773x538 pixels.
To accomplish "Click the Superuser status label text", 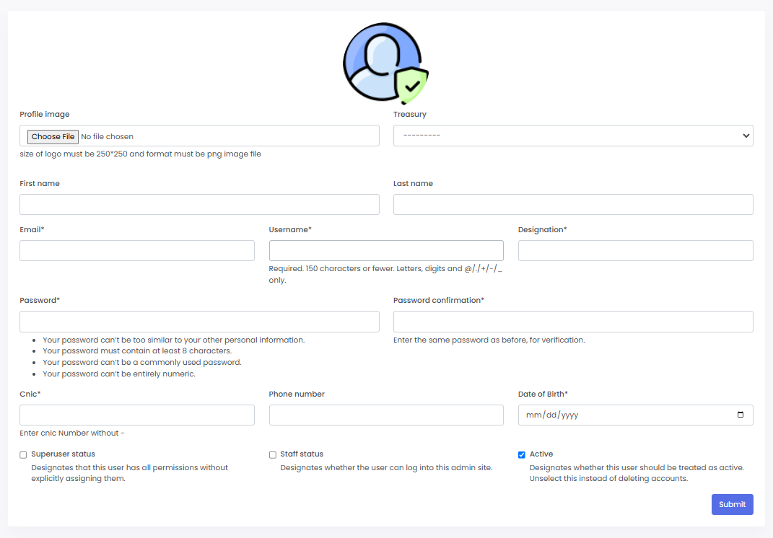I will tap(63, 454).
